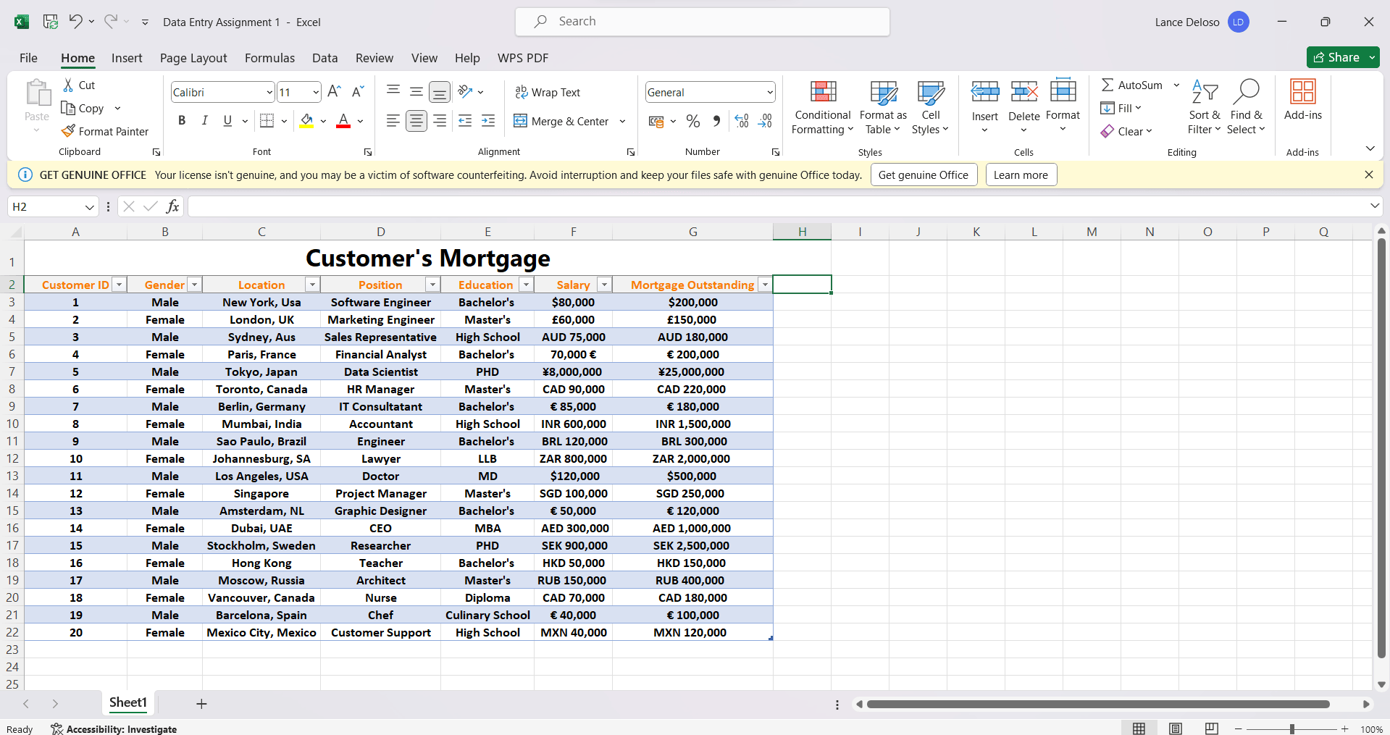Click the Learn more button
Screen dimensions: 1390x735
(x=1021, y=175)
